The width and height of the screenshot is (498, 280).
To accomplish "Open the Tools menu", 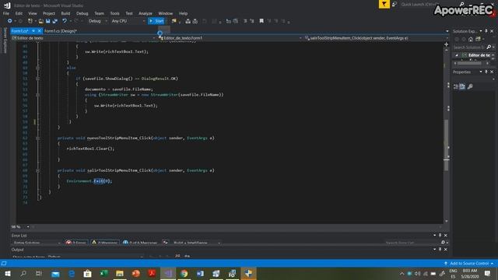I will click(x=114, y=13).
